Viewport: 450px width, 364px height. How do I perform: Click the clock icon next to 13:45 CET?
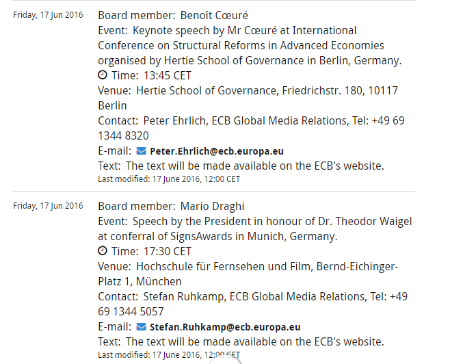click(103, 75)
